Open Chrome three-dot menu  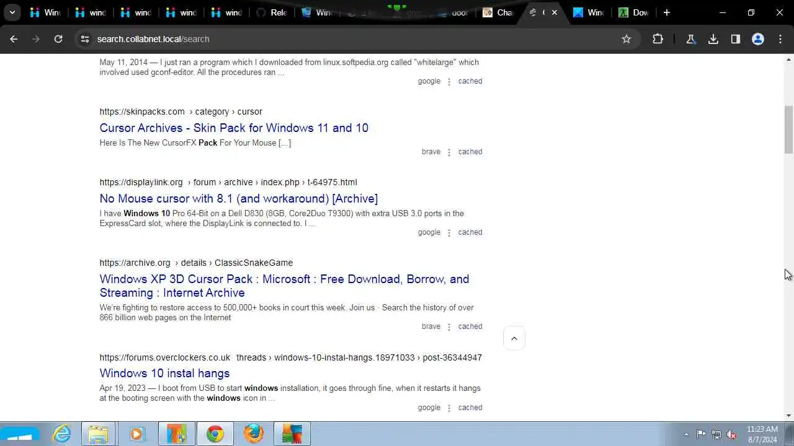click(780, 39)
